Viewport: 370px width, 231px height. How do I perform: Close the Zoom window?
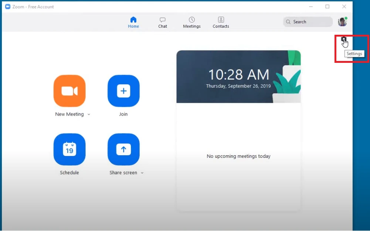point(344,7)
